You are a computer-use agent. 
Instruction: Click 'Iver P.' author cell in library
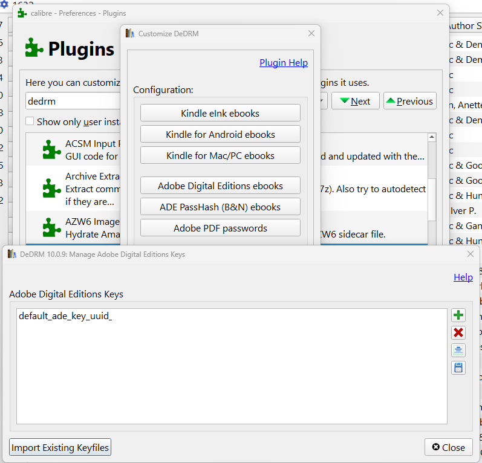point(463,211)
